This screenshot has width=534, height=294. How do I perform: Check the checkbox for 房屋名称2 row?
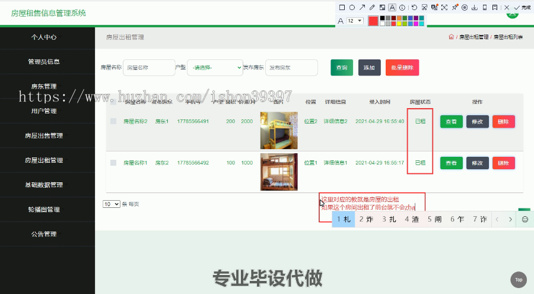click(113, 121)
